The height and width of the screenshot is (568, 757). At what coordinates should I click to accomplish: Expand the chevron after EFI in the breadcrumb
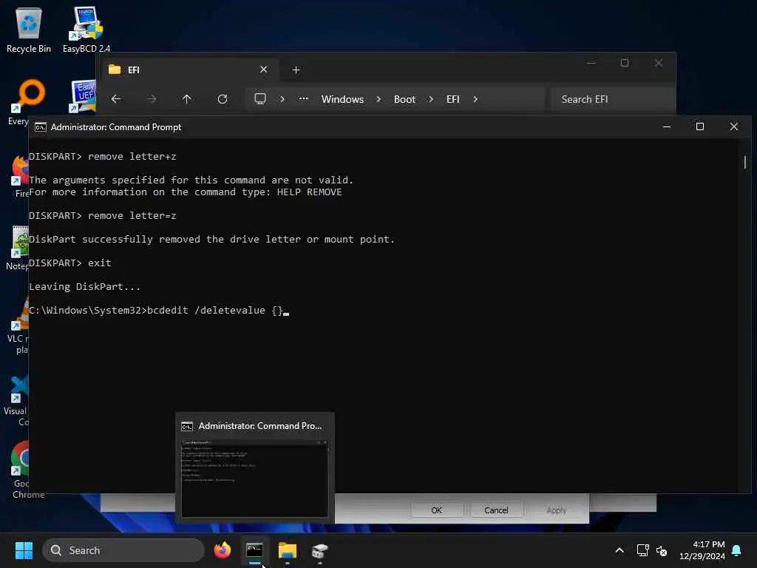coord(475,99)
